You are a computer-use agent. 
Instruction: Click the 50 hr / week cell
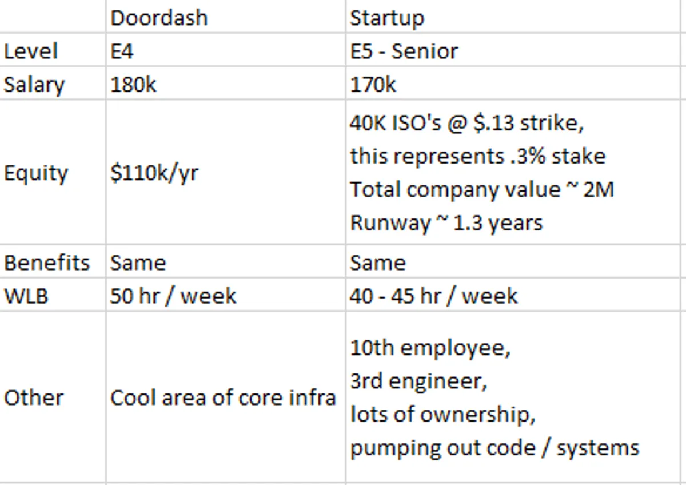(173, 296)
